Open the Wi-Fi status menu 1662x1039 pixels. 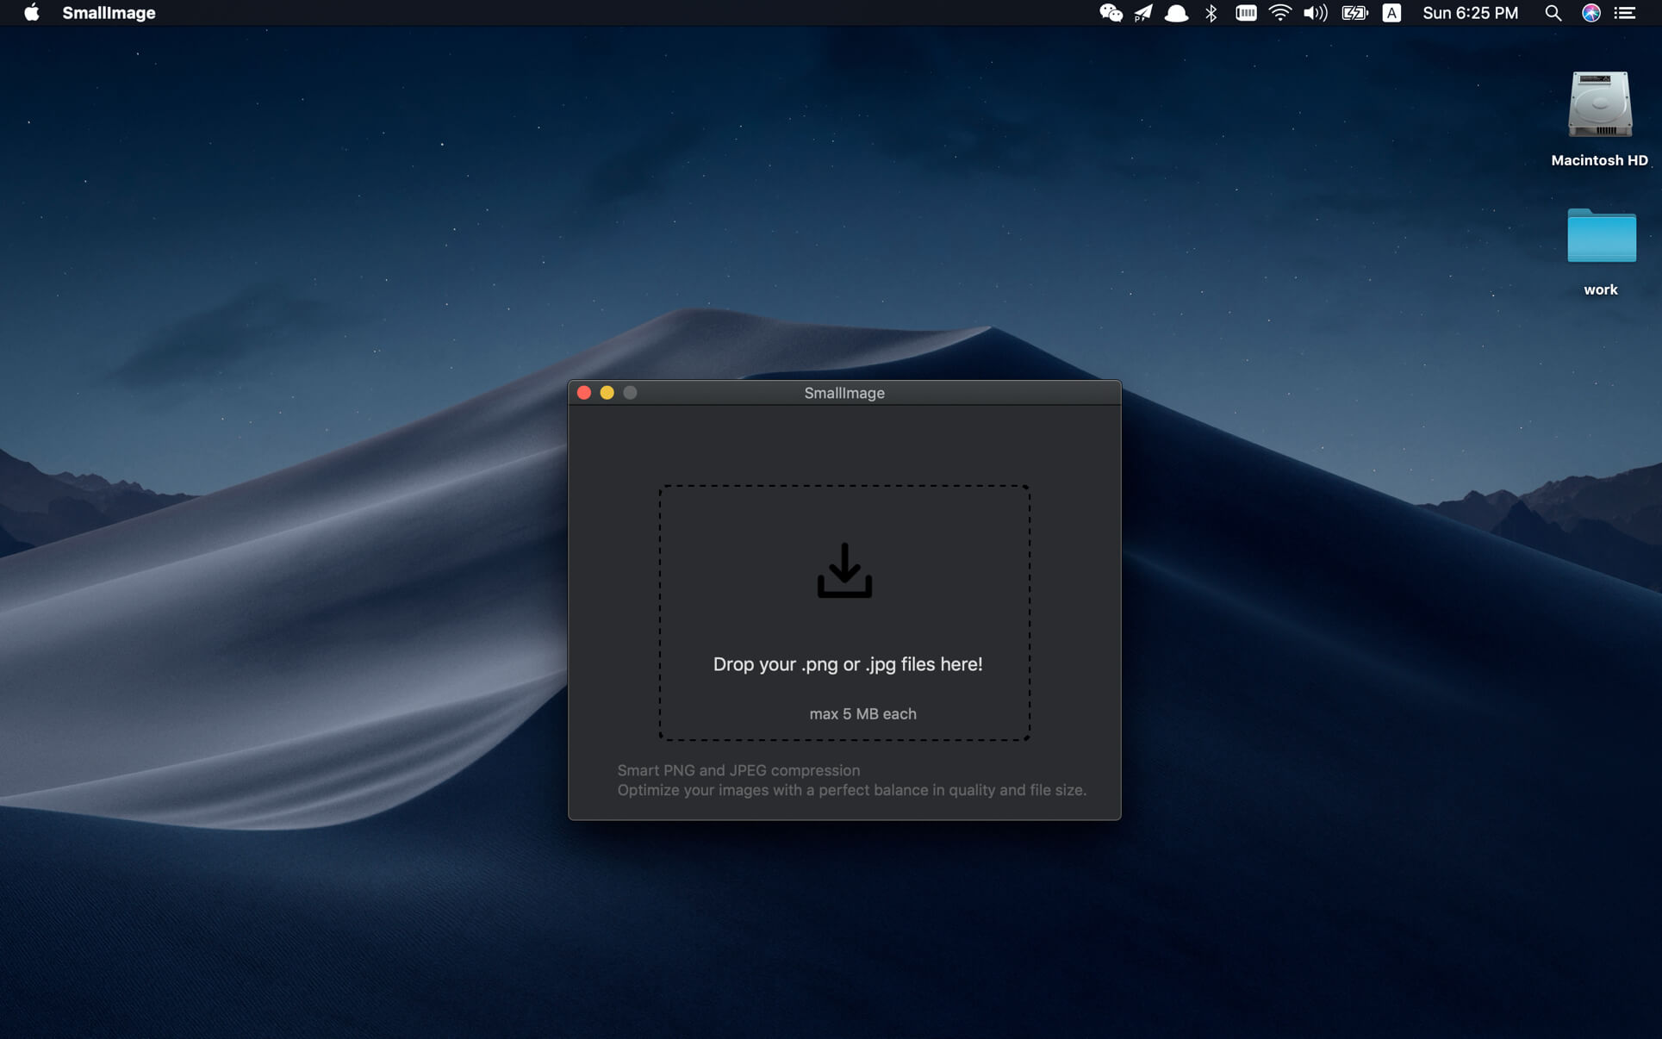point(1280,13)
